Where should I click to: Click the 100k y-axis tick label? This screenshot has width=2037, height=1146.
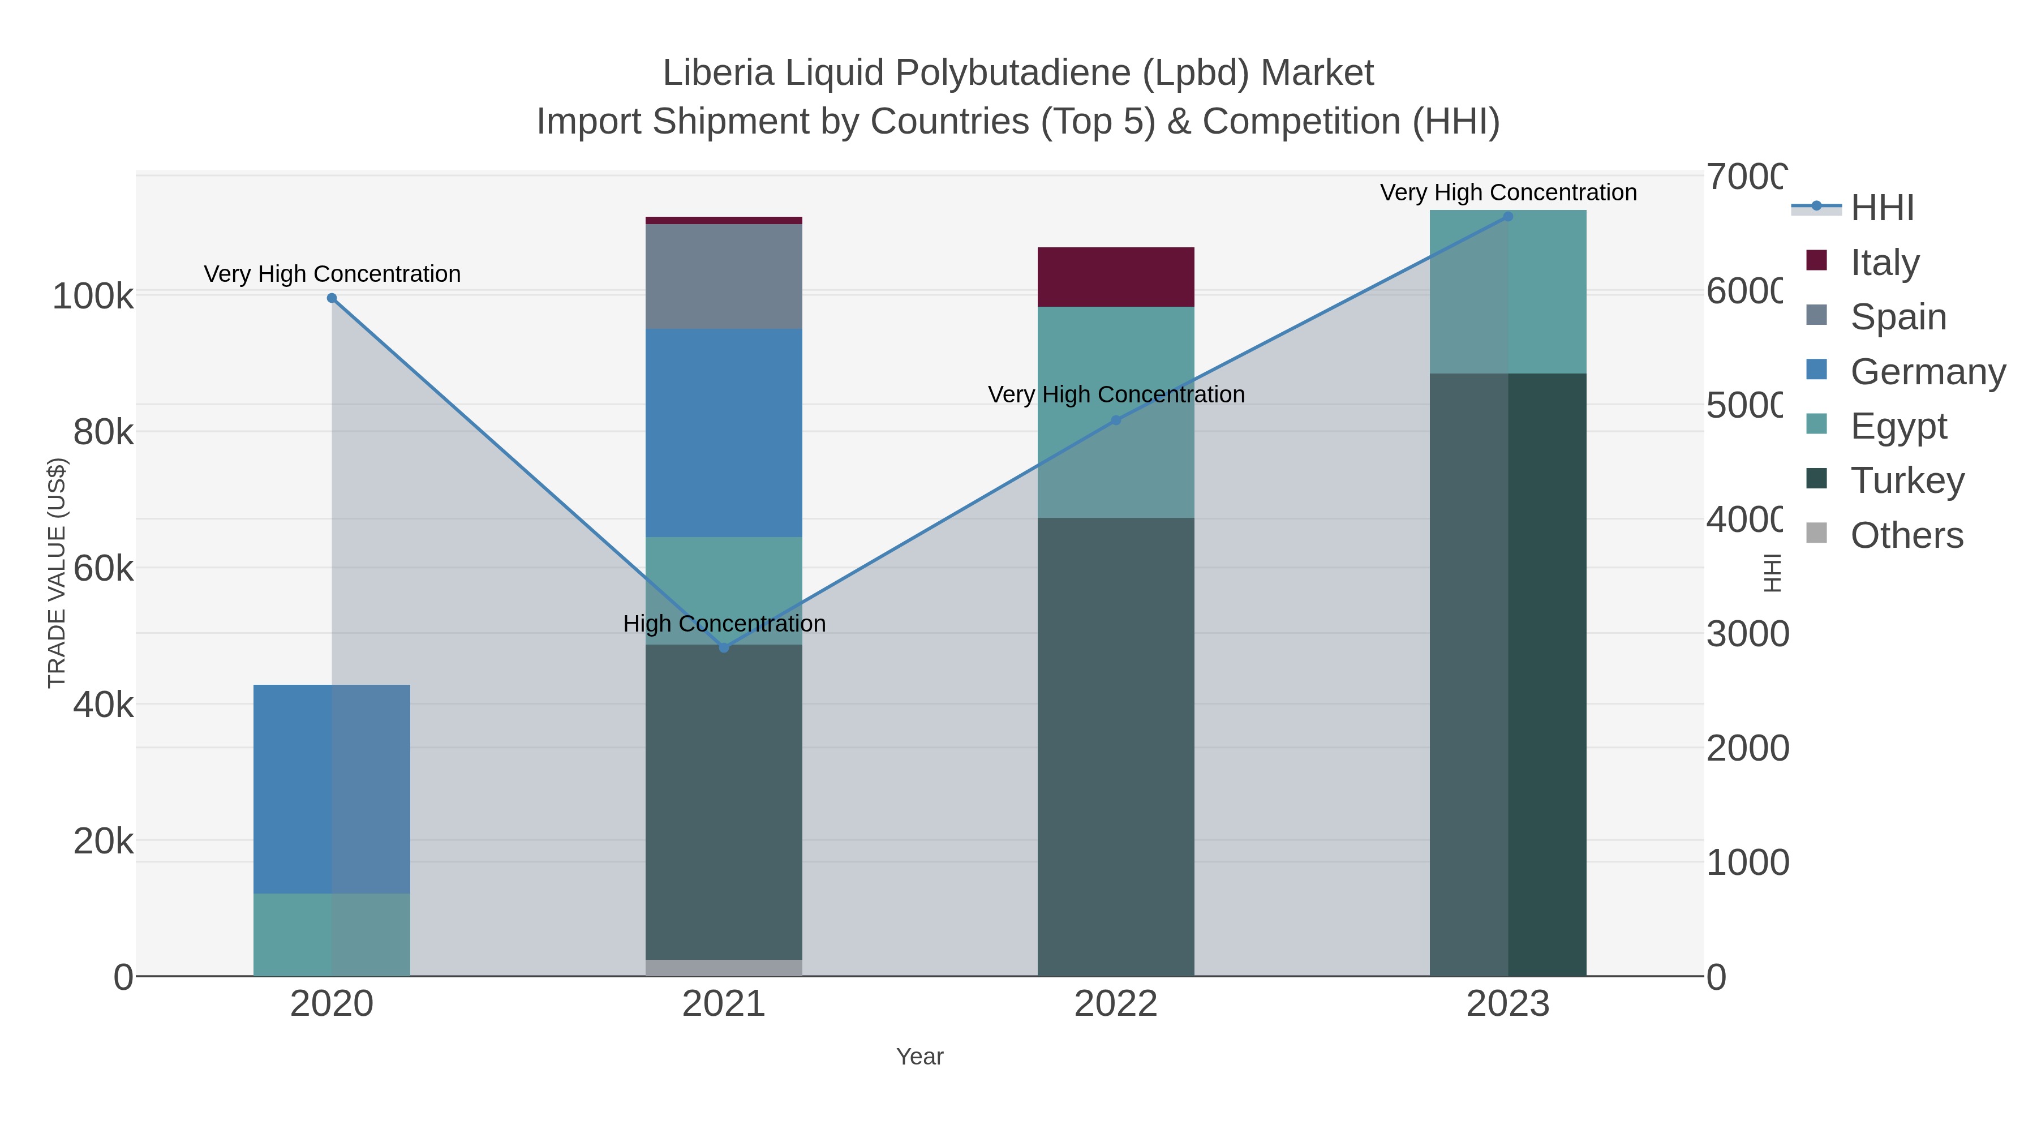93,297
